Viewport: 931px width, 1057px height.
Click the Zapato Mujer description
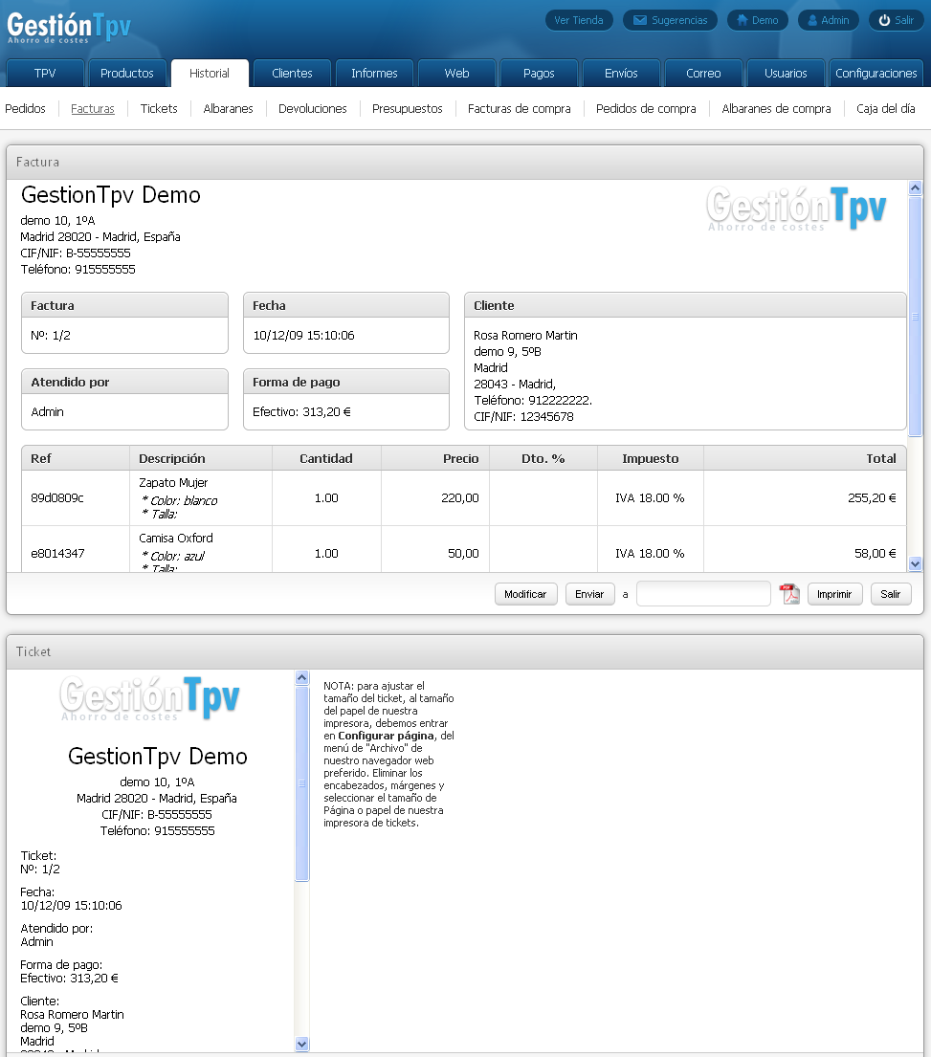(x=173, y=483)
